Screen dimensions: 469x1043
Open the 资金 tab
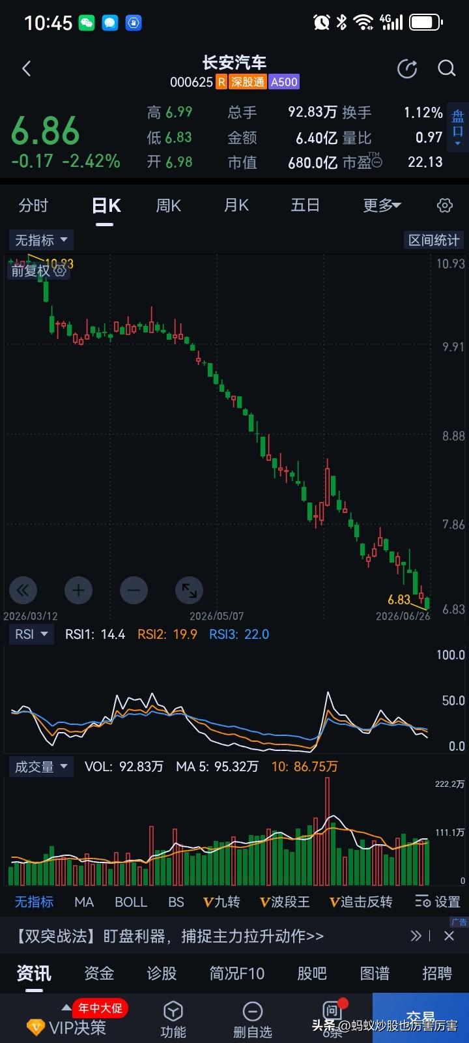[x=99, y=973]
